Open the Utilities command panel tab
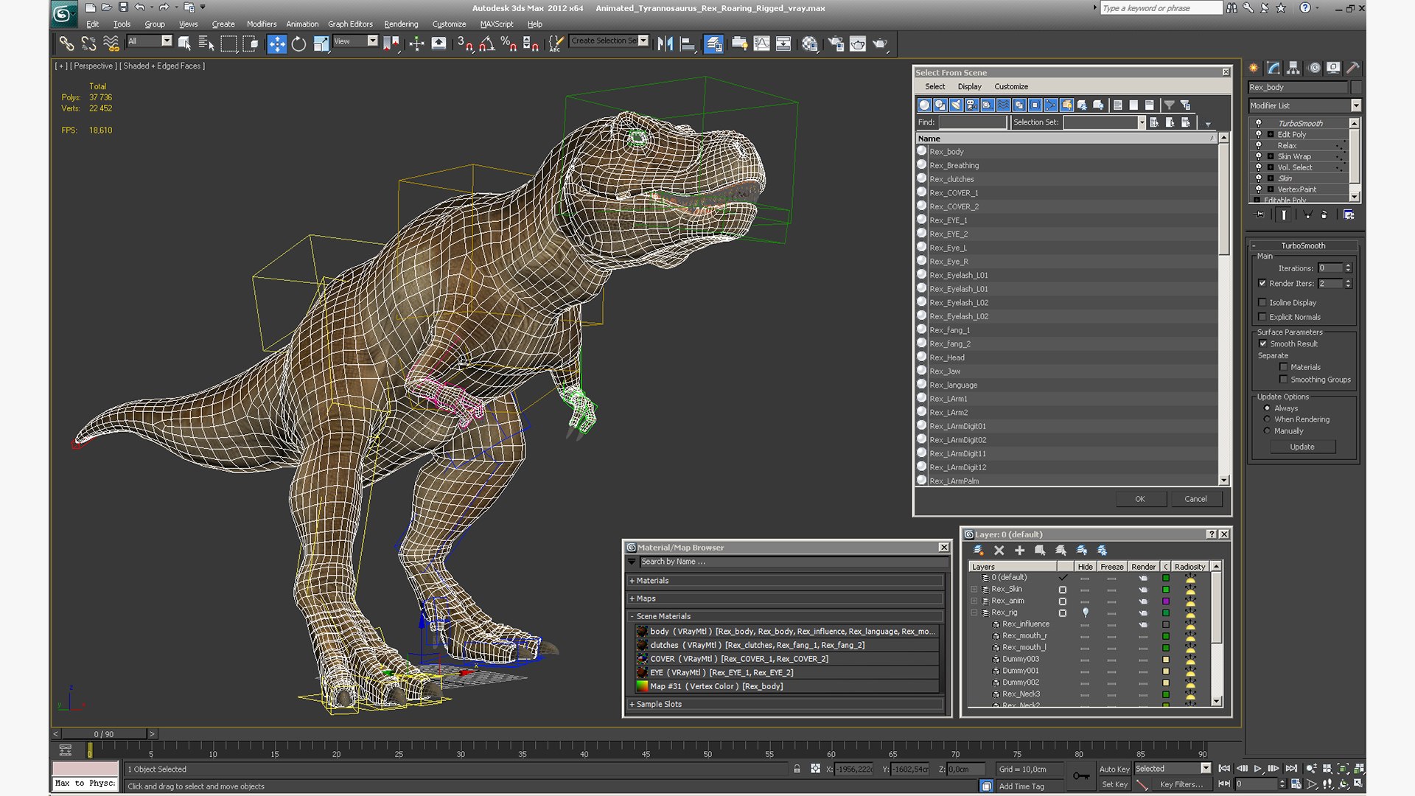This screenshot has width=1415, height=796. pos(1353,68)
